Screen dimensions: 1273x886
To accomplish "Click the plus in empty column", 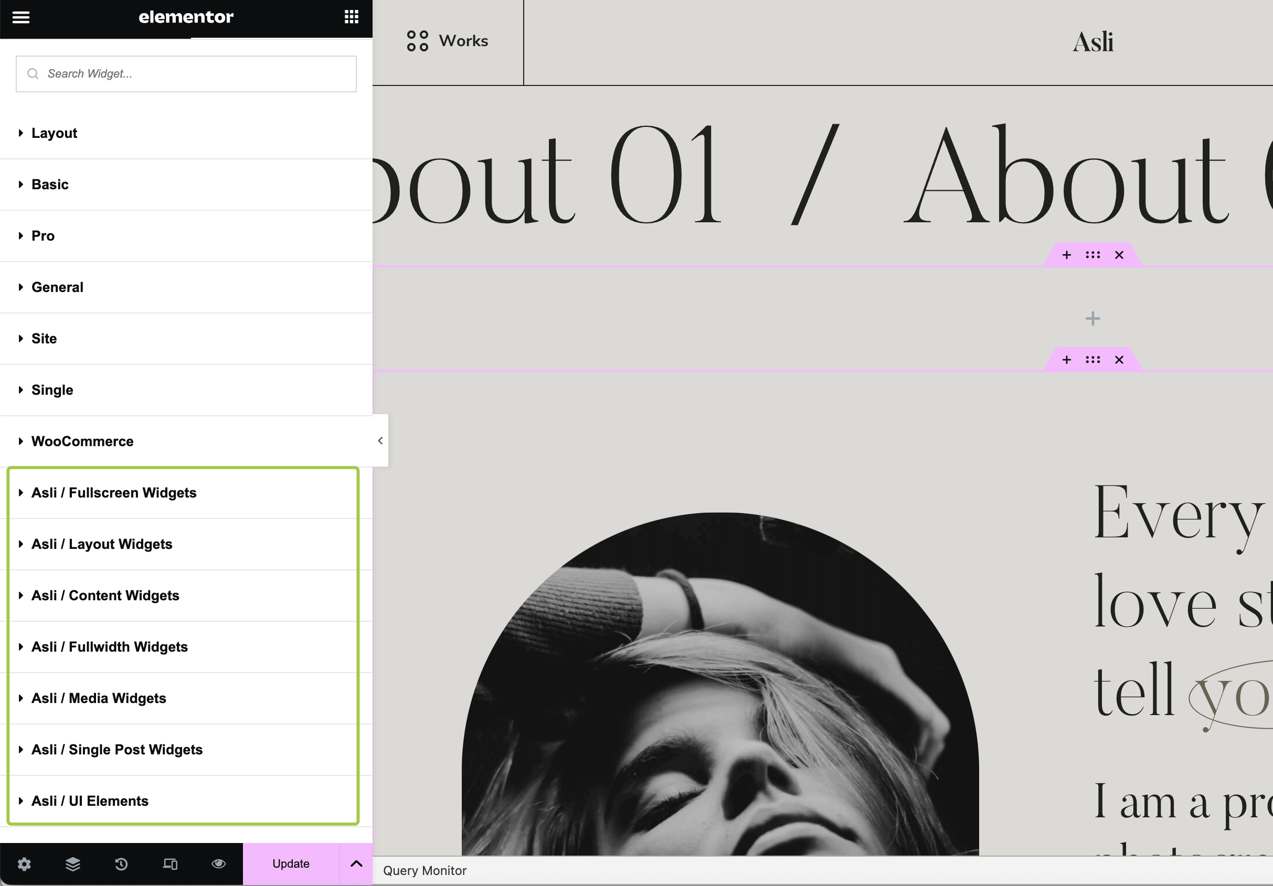I will (1092, 319).
